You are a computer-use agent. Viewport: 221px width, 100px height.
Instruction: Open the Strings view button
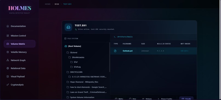(147, 99)
